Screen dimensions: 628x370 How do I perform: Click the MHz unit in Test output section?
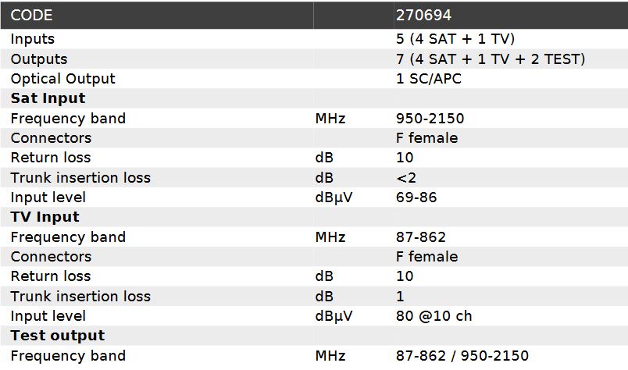[x=330, y=356]
